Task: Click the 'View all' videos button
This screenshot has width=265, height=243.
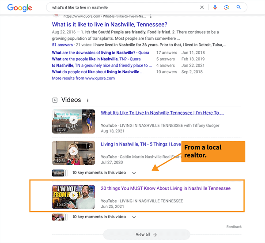Action: click(x=147, y=235)
